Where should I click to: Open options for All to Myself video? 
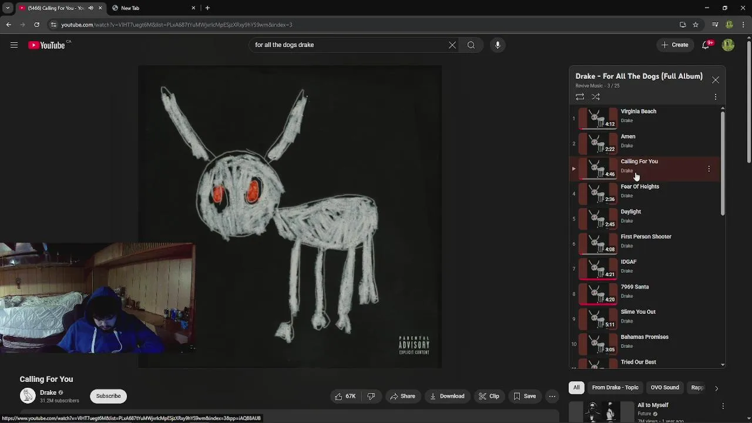(x=723, y=406)
